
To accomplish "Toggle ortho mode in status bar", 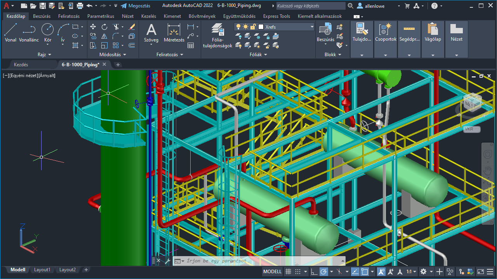I will coord(314,272).
